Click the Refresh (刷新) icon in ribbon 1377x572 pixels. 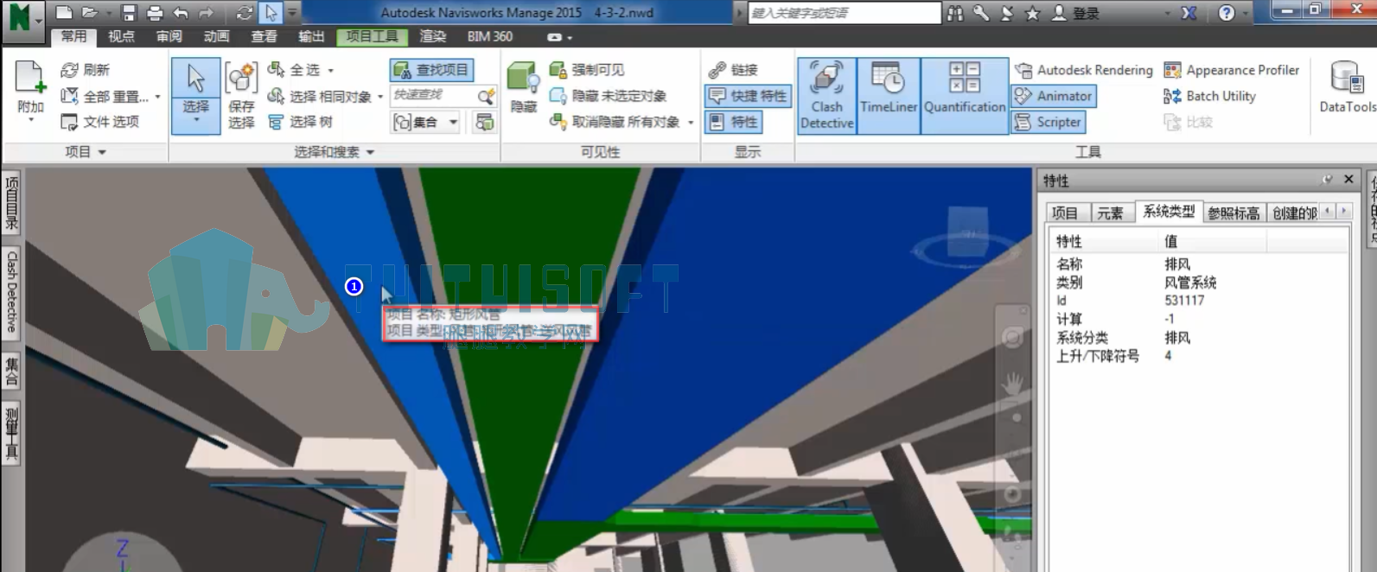click(x=70, y=70)
